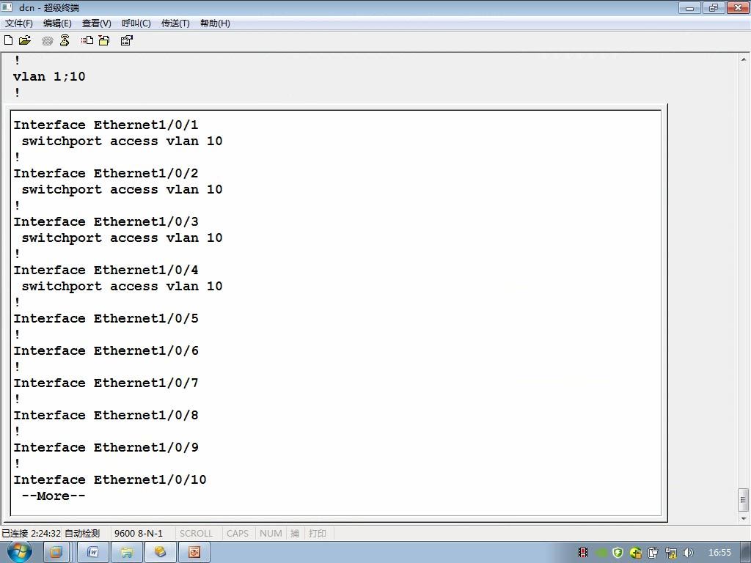Click the SCROLL status bar indicator
This screenshot has height=563, width=751.
point(196,533)
